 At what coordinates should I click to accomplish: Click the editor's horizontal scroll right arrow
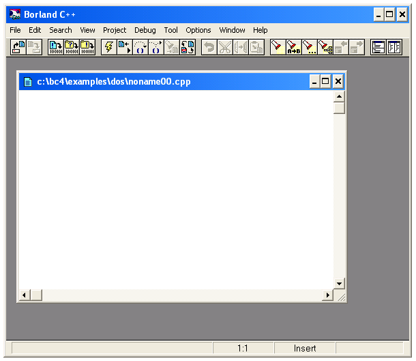327,295
